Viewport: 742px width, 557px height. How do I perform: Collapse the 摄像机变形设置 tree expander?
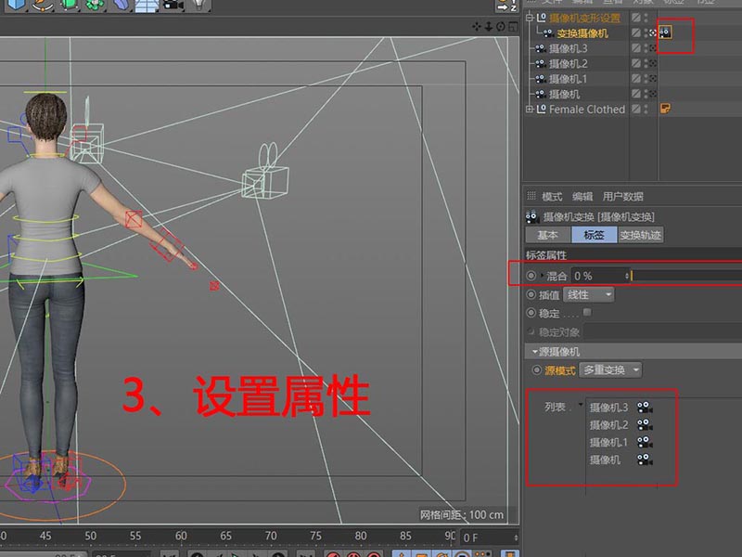tap(529, 18)
